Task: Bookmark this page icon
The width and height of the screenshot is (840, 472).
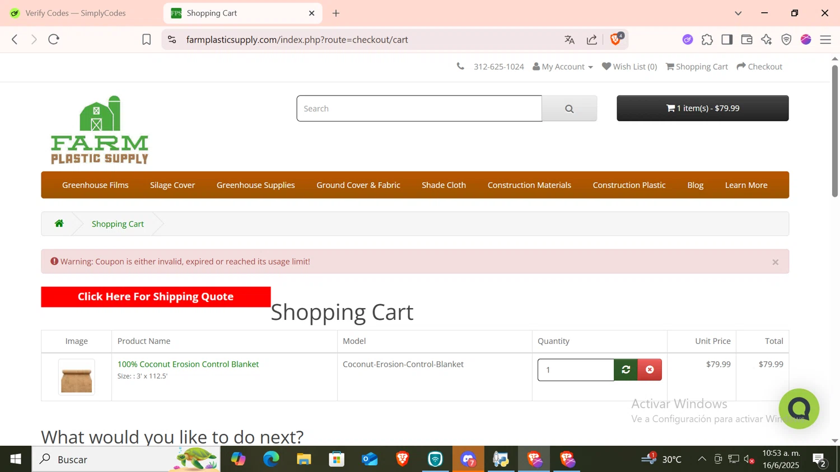Action: 147,40
